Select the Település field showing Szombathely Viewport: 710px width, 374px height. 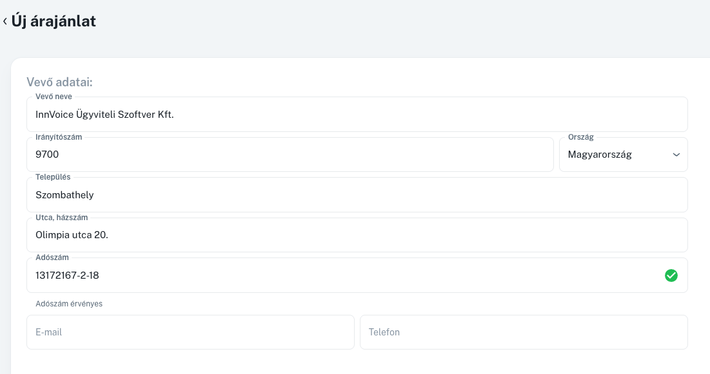(x=357, y=195)
